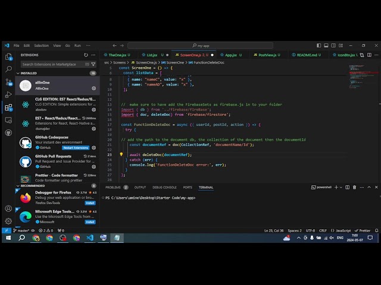The width and height of the screenshot is (381, 285).
Task: Install Debugger for Firefox extension
Action: click(90, 203)
